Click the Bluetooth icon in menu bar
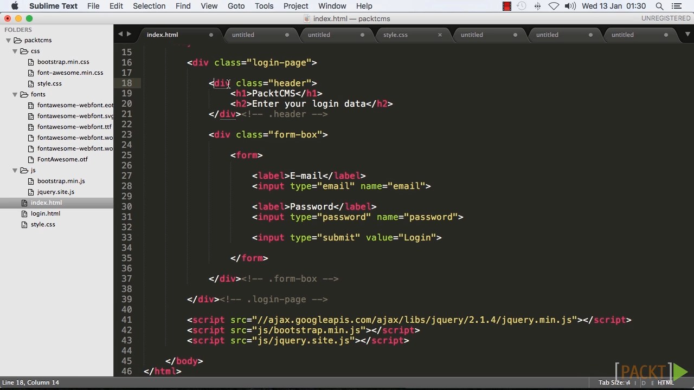The height and width of the screenshot is (390, 694). tap(537, 6)
